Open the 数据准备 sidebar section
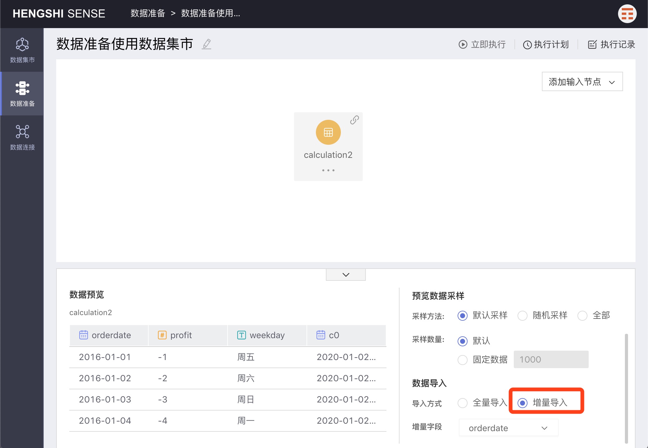 click(22, 94)
